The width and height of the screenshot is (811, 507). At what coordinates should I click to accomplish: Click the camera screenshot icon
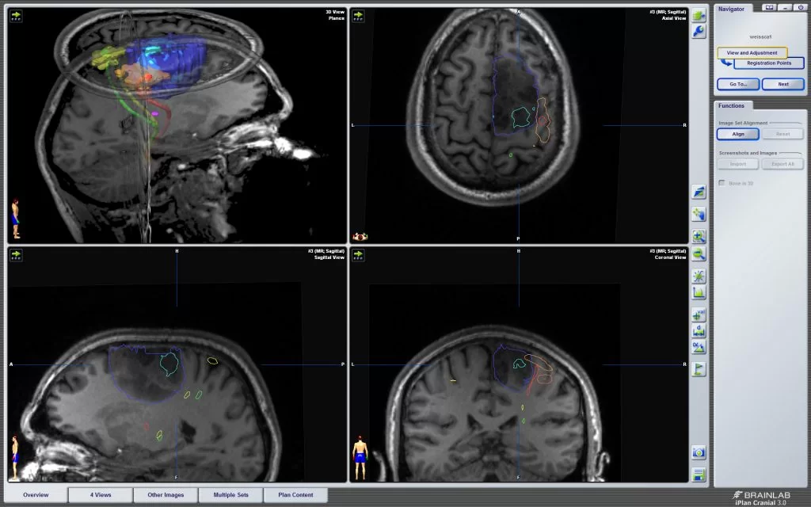699,452
